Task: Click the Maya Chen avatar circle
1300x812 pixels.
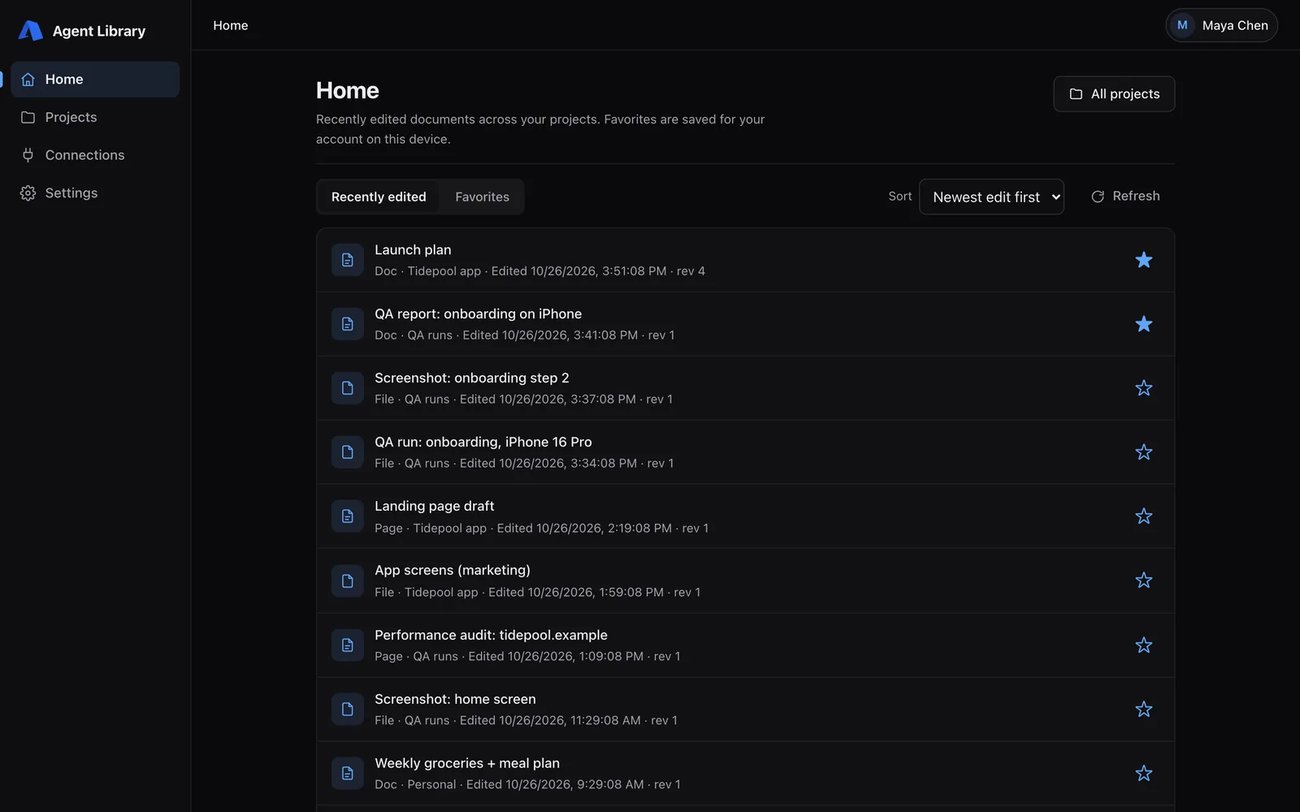Action: 1182,25
